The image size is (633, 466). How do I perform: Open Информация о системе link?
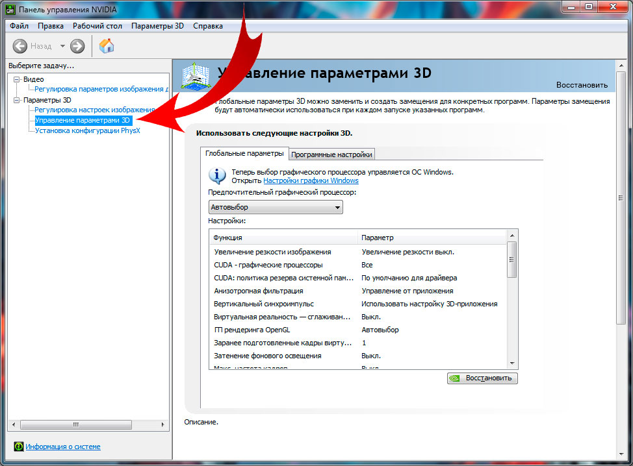point(63,447)
